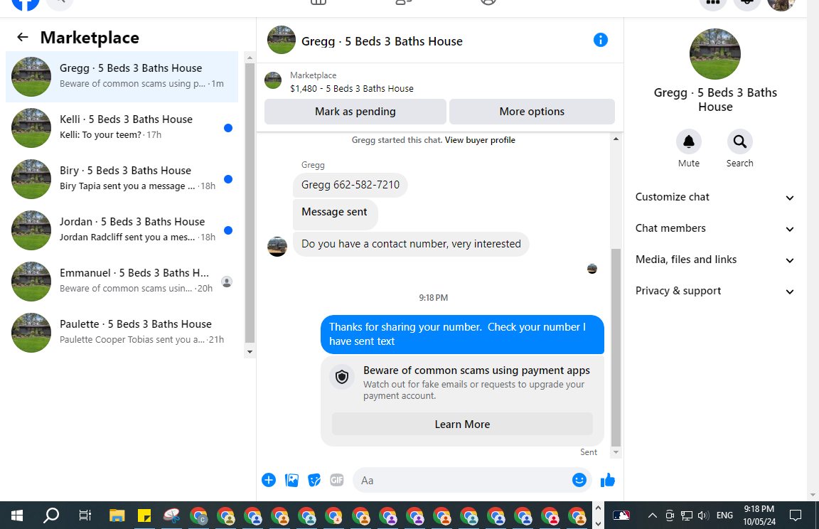
Task: Expand Media, files and links section
Action: coord(714,260)
